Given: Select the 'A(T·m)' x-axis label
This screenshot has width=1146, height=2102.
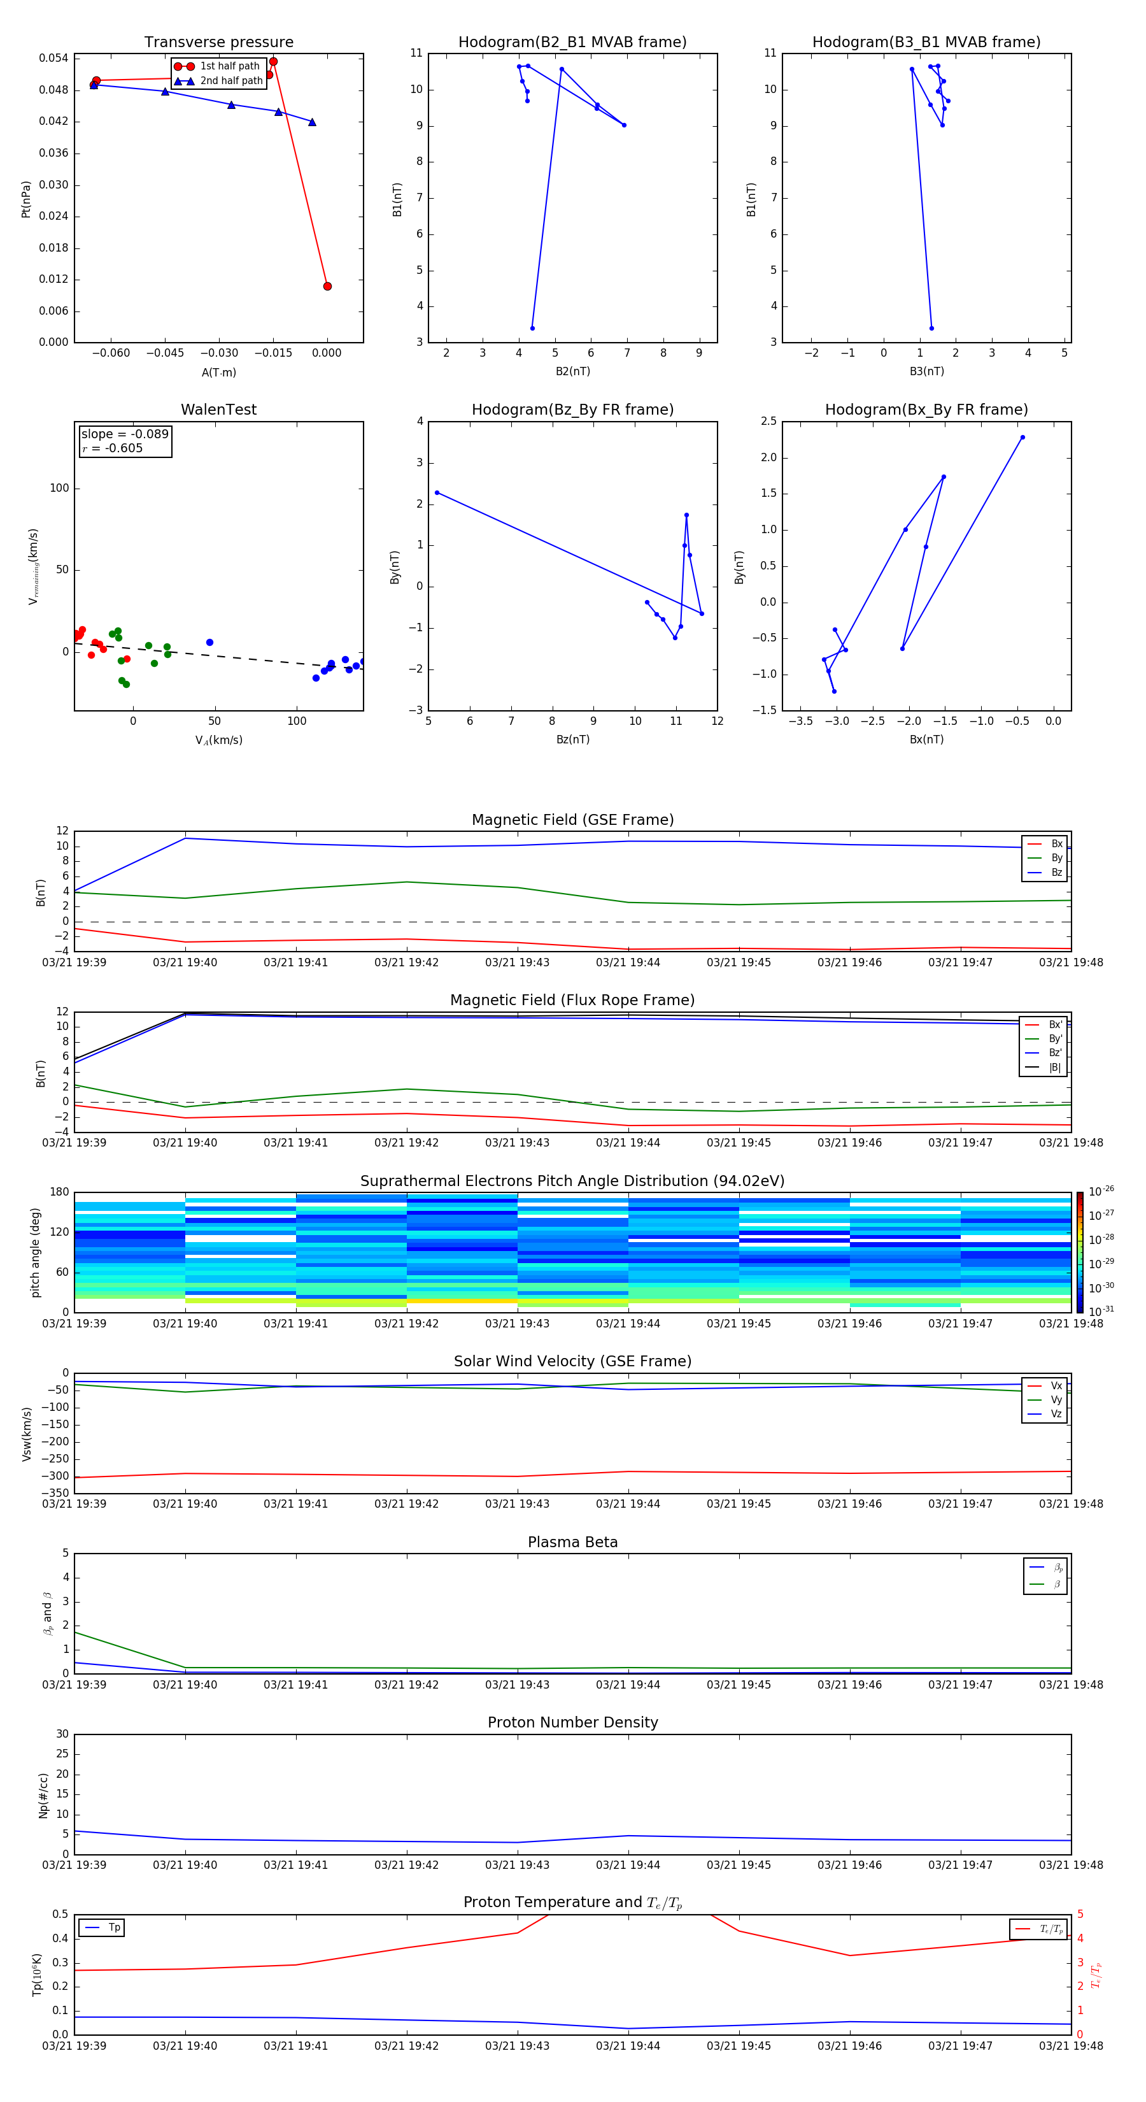Looking at the screenshot, I should pos(218,373).
